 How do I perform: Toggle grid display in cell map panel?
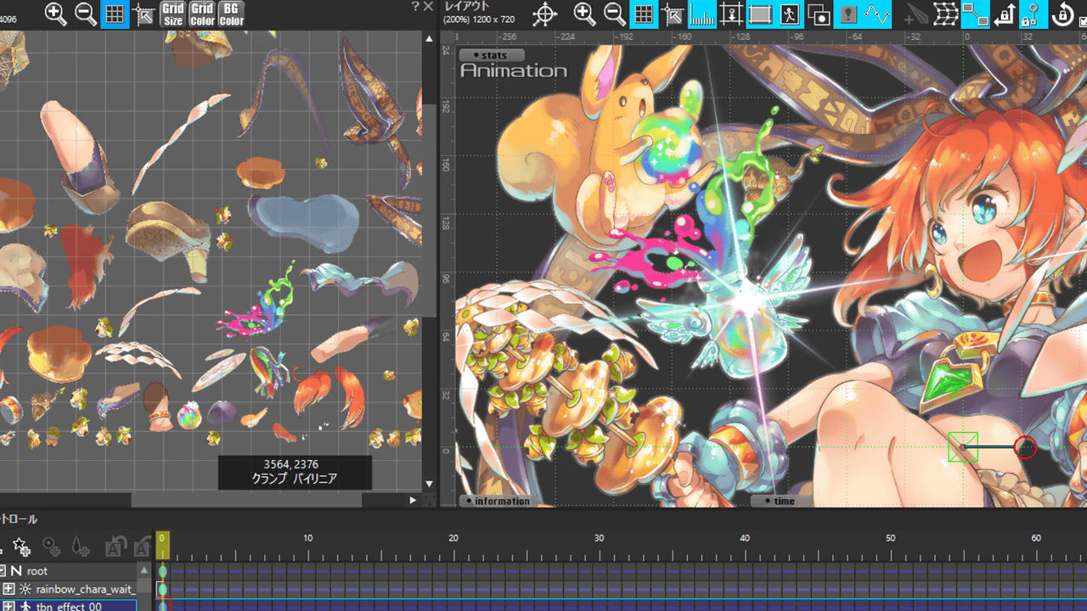tap(115, 14)
